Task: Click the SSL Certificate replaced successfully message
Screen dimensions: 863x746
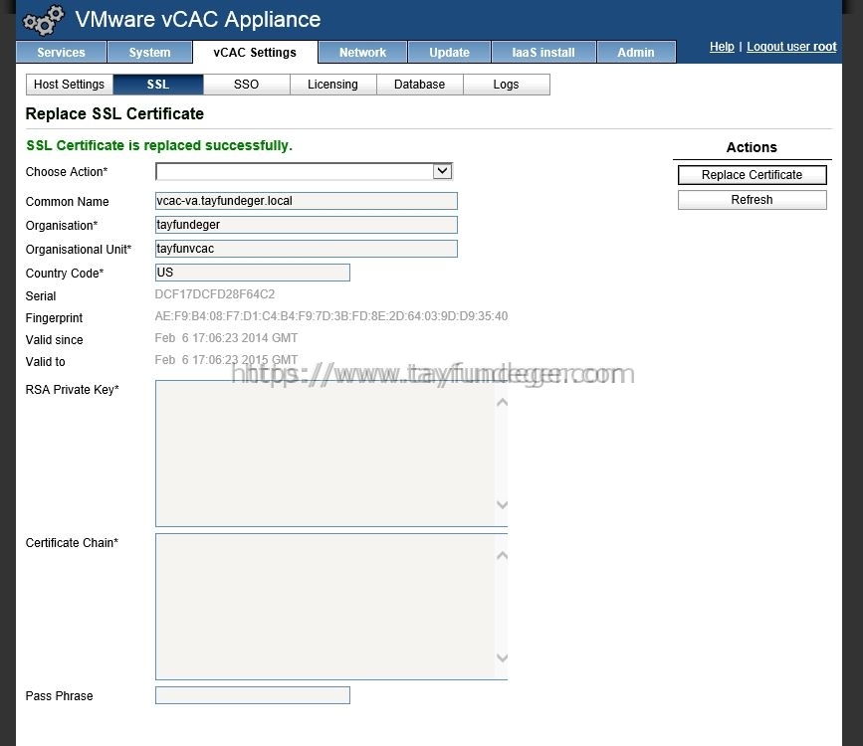Action: [x=159, y=145]
